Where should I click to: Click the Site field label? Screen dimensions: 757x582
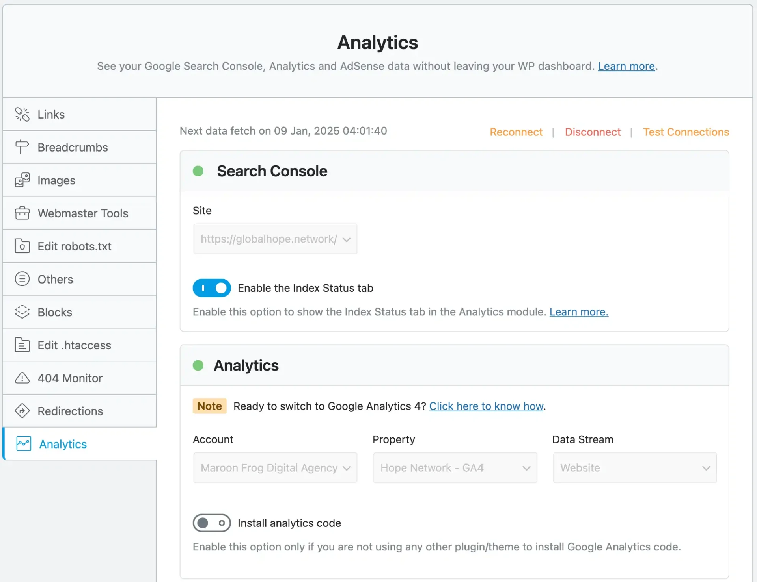tap(202, 211)
